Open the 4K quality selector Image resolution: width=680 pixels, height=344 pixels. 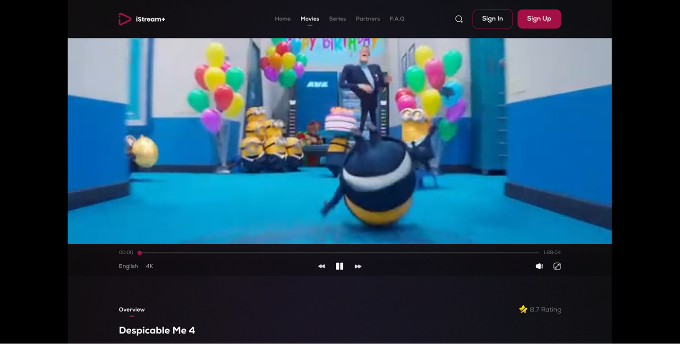[x=150, y=267]
